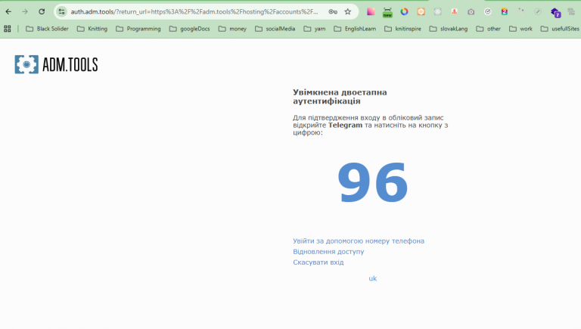Click 'Увійти за допомогою номеру телефона' link
This screenshot has height=329, width=581.
pos(359,241)
